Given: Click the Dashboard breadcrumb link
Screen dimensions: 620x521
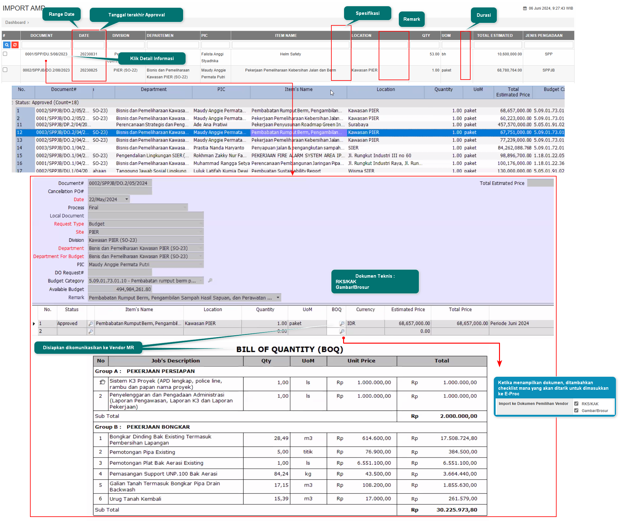Looking at the screenshot, I should pyautogui.click(x=15, y=23).
